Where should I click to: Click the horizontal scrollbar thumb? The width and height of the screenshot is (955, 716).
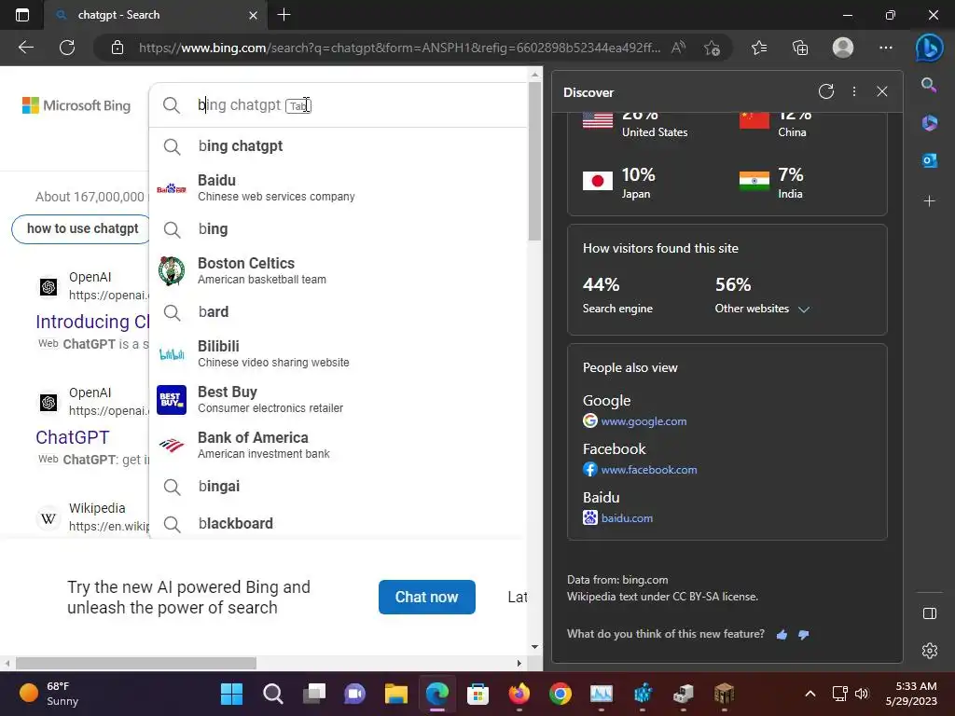point(136,663)
